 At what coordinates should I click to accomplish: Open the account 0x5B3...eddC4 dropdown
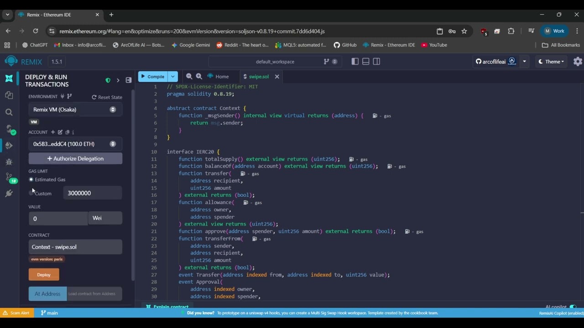[75, 144]
